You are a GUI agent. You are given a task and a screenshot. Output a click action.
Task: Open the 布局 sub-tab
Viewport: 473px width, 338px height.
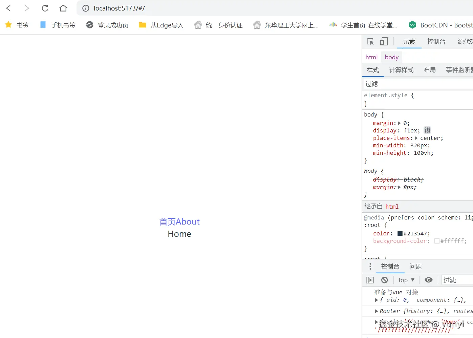coord(430,70)
